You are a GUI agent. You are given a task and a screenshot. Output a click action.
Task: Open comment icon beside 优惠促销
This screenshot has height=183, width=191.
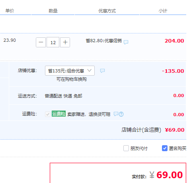click(126, 42)
